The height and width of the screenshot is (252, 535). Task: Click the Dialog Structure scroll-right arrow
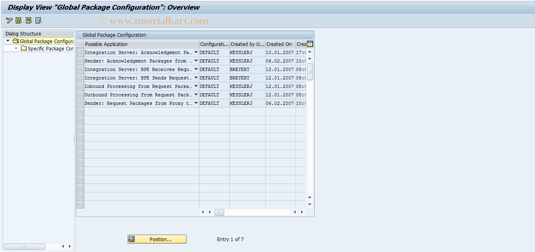tap(70, 246)
